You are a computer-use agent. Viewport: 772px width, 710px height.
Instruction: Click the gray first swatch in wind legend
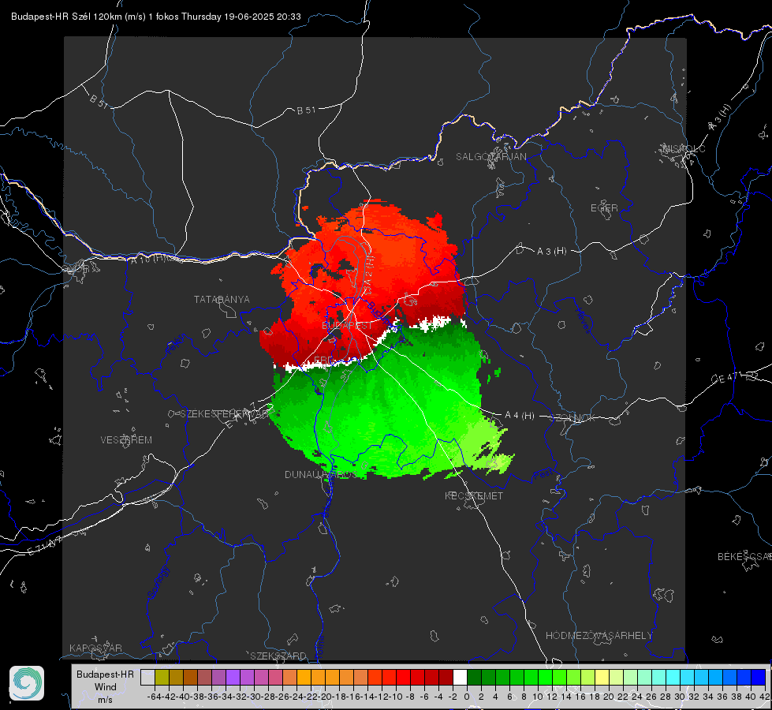[x=147, y=677]
